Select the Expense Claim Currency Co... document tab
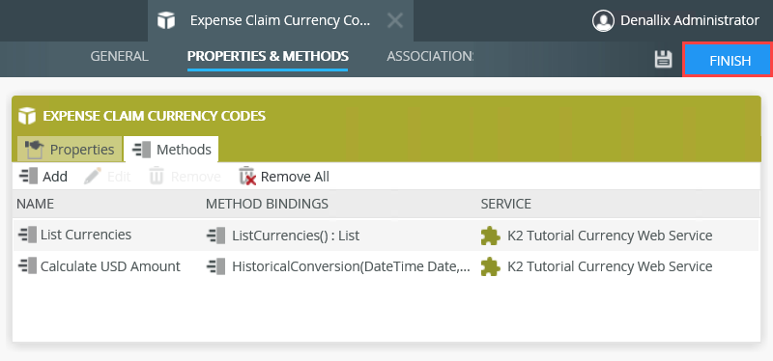 tap(280, 20)
